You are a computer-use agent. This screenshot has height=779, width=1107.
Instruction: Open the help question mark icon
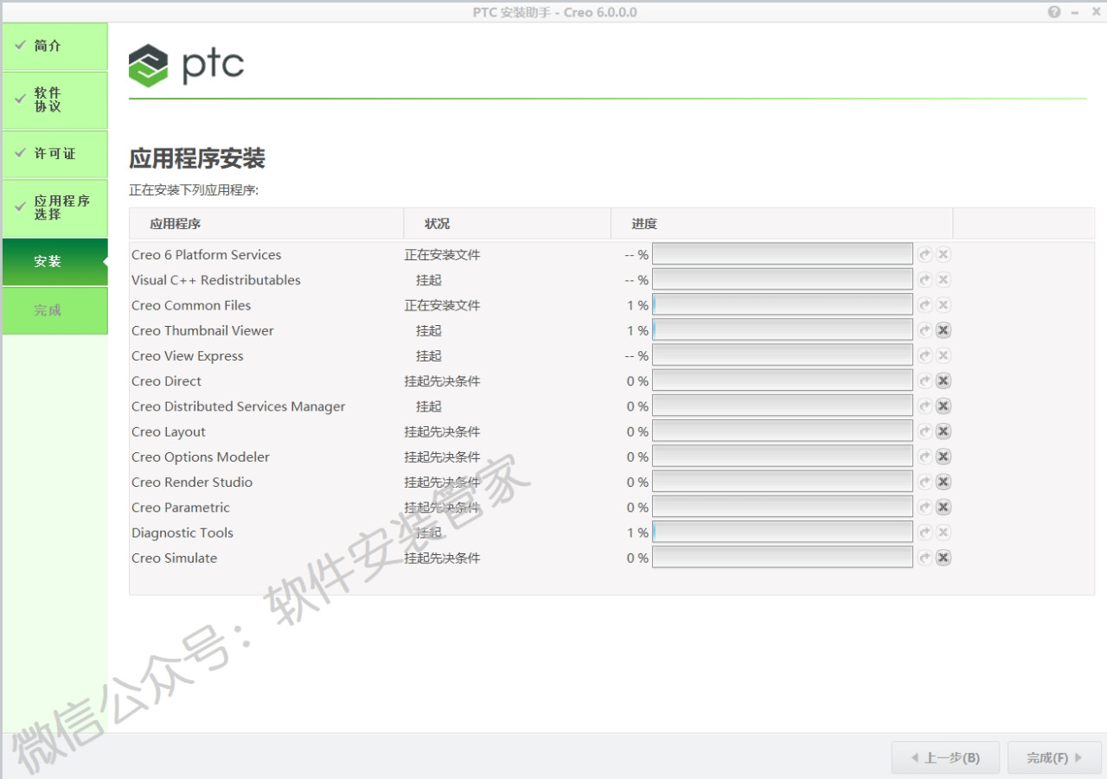click(x=1054, y=12)
